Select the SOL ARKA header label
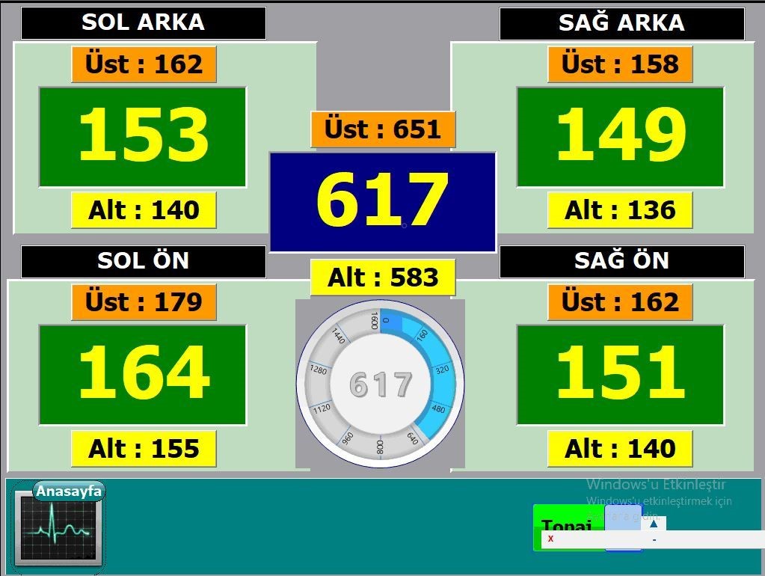Image resolution: width=765 pixels, height=576 pixels. 143,22
